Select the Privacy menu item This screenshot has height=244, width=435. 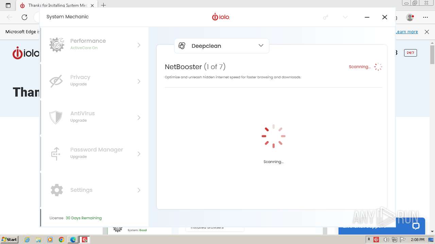click(94, 81)
